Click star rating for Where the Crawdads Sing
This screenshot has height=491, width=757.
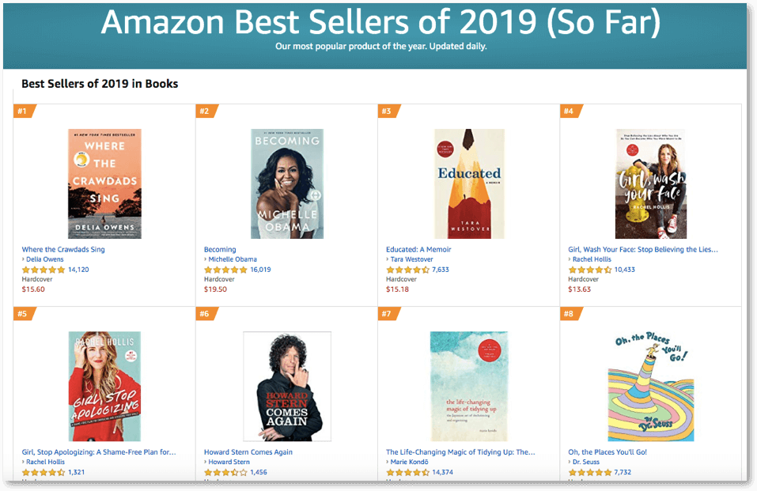[x=43, y=270]
